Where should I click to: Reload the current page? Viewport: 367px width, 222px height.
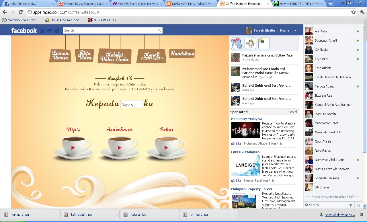(x=21, y=12)
